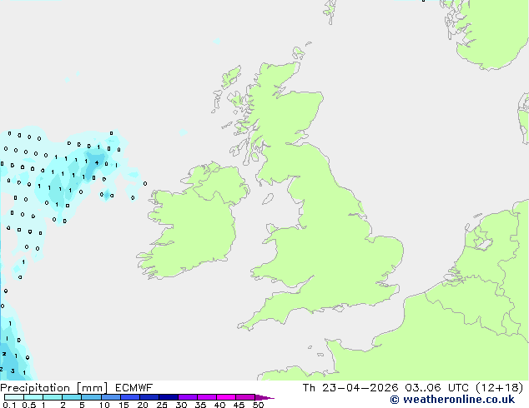
Task: Click the 45–50 mm legend color swatch
Action: click(x=245, y=397)
